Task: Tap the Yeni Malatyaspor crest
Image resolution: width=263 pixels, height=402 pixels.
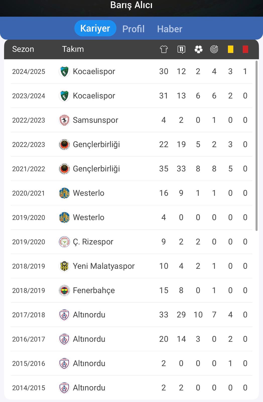Action: click(64, 266)
